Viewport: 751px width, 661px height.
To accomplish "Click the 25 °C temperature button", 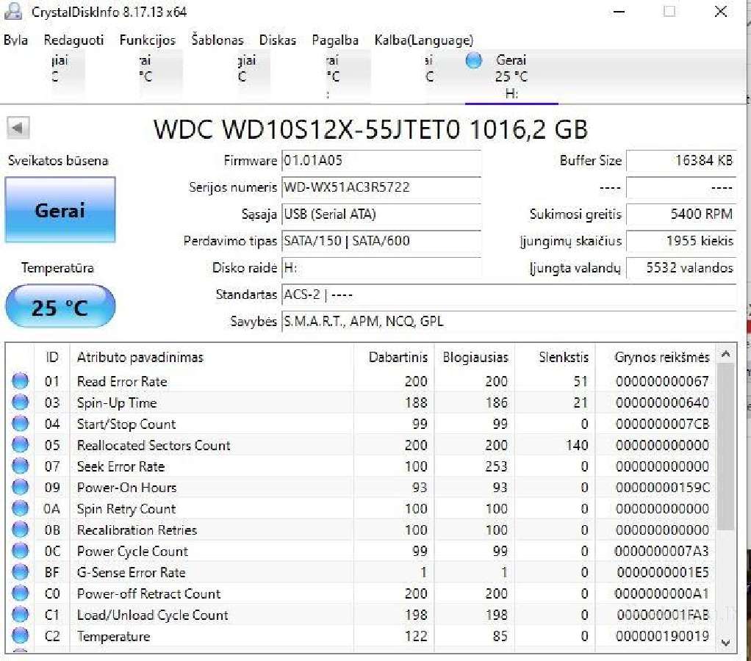I will [60, 306].
